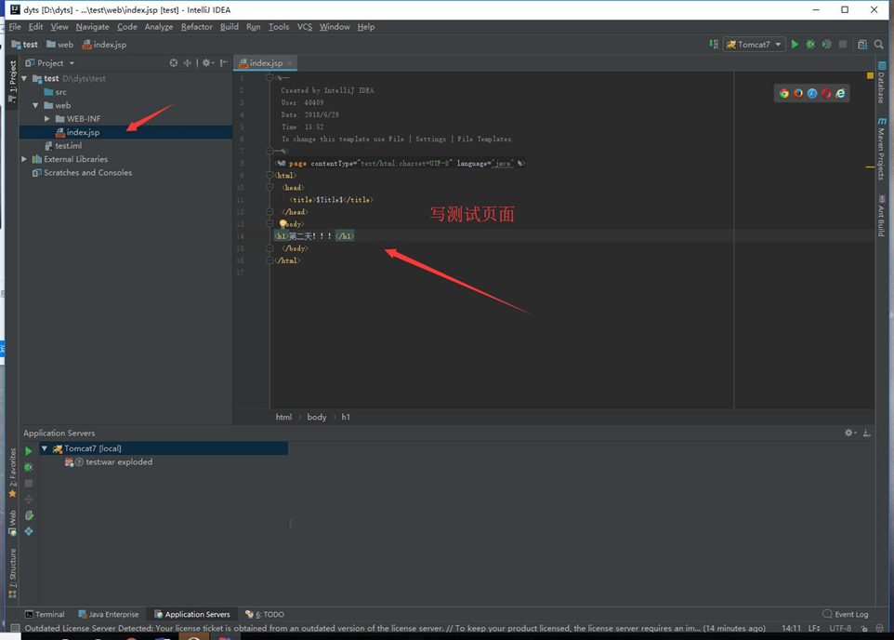
Task: Click body in editor breadcrumb
Action: pos(317,417)
